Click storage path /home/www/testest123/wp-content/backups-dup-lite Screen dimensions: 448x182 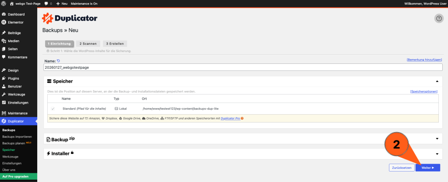pos(180,109)
